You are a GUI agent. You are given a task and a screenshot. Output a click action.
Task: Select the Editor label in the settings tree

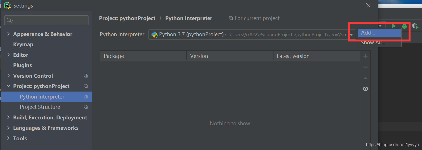(21, 55)
